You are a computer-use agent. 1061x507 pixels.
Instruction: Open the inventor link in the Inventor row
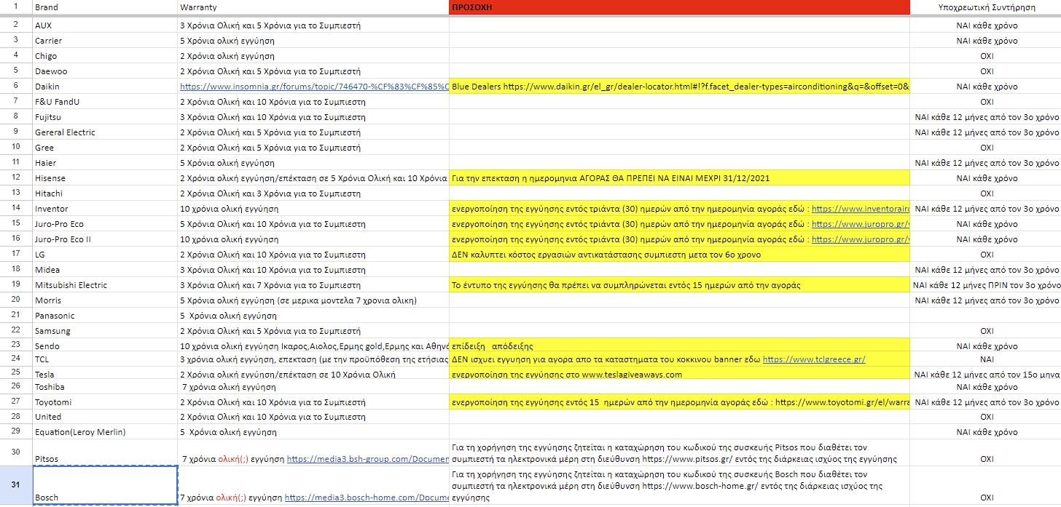pos(861,209)
